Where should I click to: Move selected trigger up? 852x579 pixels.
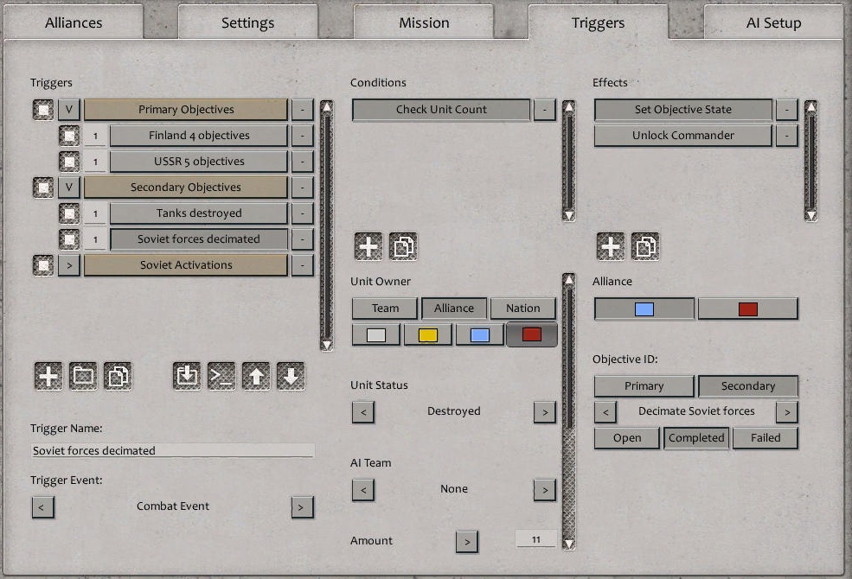pyautogui.click(x=256, y=376)
